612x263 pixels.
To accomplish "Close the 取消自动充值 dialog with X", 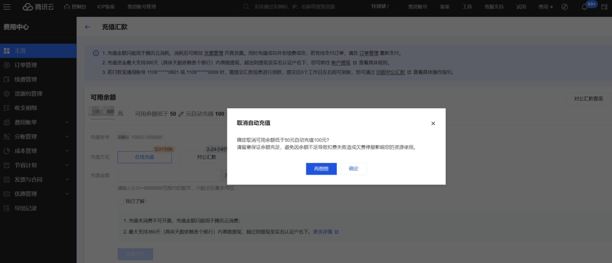I will point(433,123).
